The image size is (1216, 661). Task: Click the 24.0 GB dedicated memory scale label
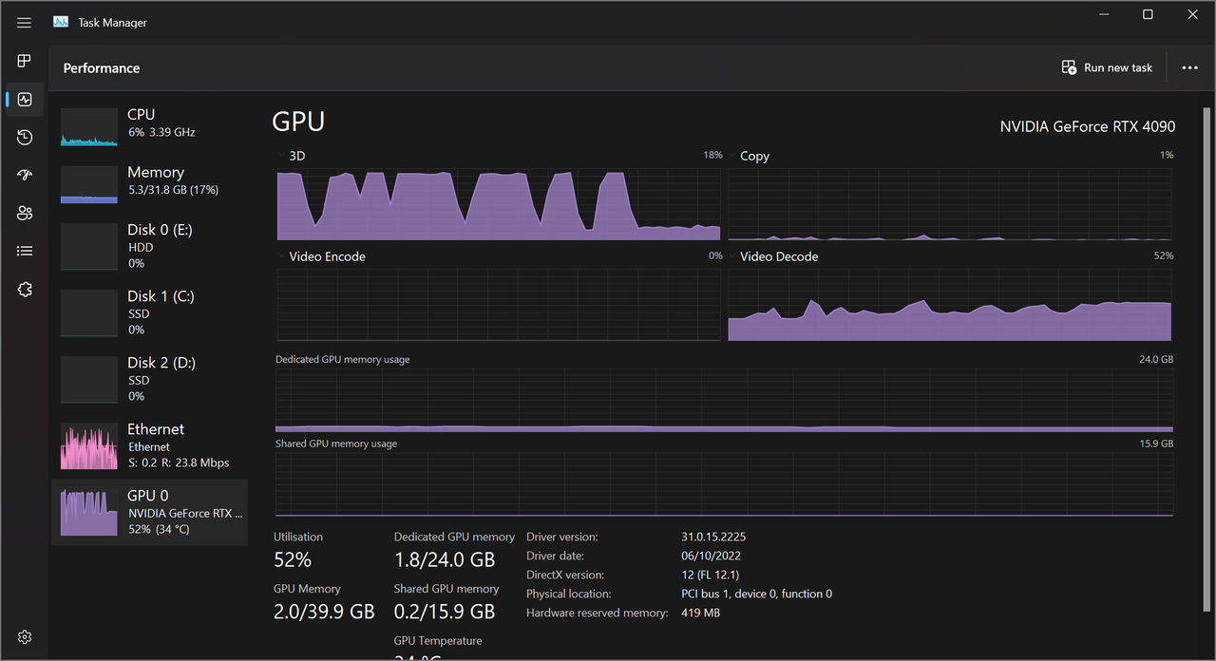click(x=1156, y=360)
